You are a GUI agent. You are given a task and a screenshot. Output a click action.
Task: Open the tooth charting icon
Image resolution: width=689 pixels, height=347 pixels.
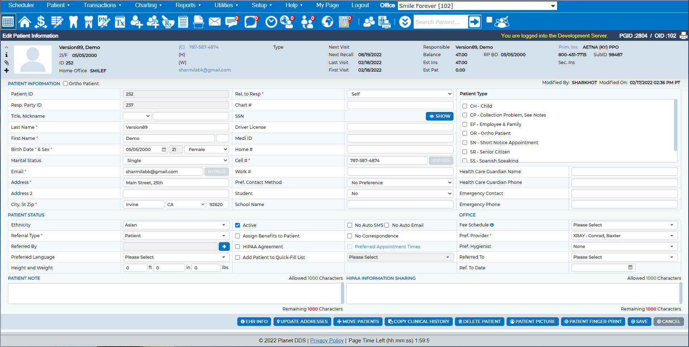tap(73, 22)
